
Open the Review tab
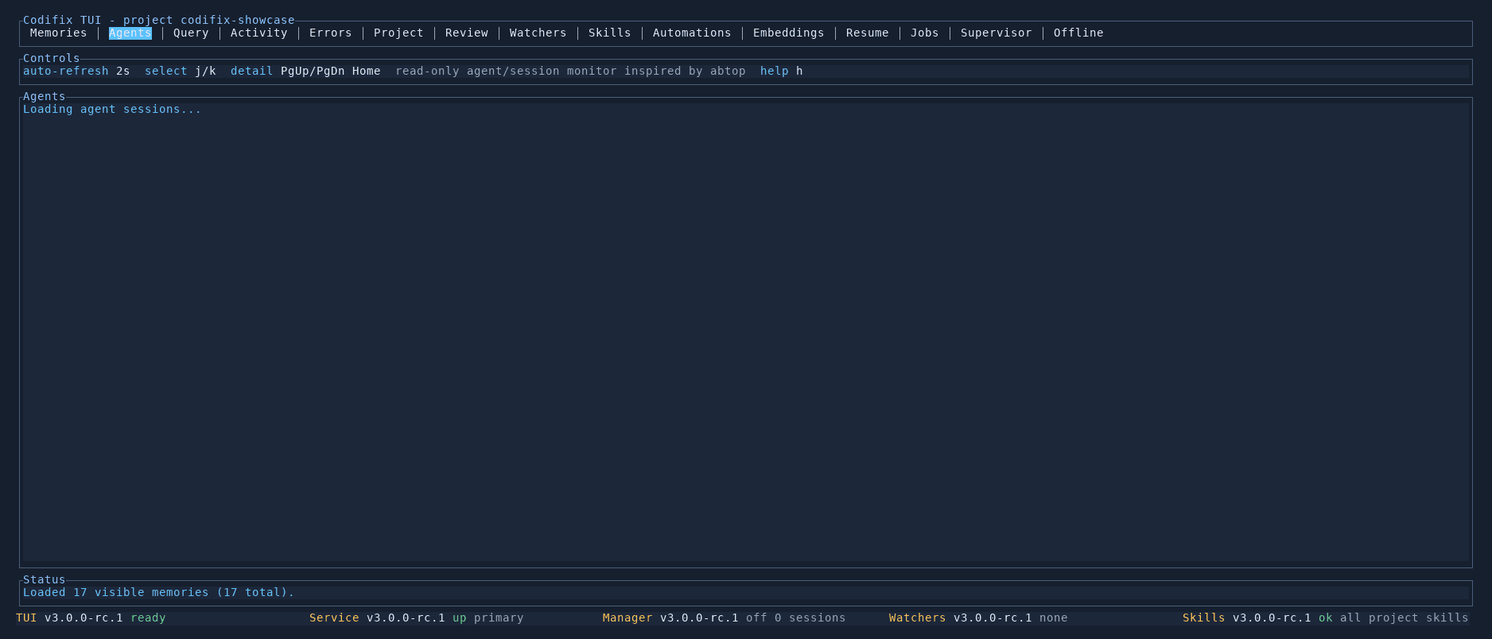click(x=467, y=33)
